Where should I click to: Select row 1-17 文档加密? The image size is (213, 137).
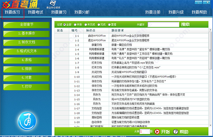[131, 109]
